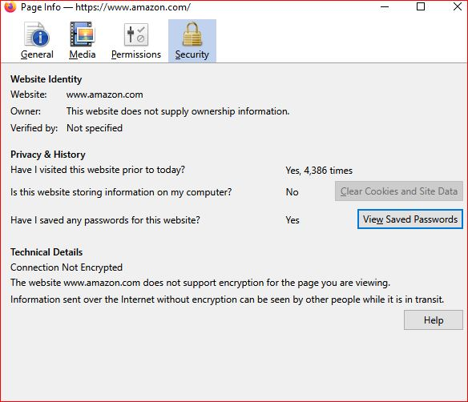Click the 'Yes, 4,386 times' visit count
This screenshot has width=468, height=402.
coord(319,171)
